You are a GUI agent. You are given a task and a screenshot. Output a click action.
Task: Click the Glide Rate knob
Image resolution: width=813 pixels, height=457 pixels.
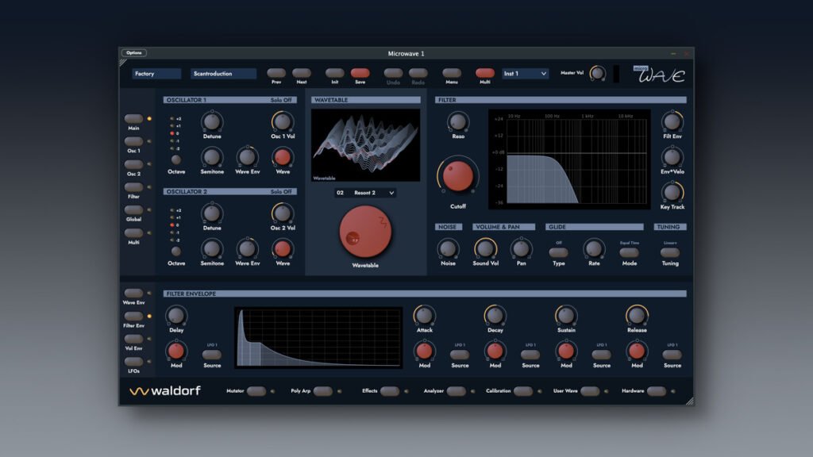pos(594,248)
